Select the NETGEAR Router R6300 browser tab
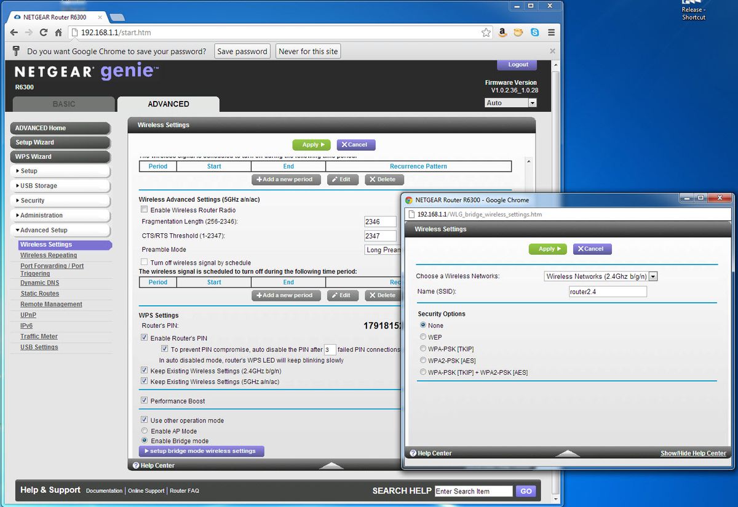 55,17
